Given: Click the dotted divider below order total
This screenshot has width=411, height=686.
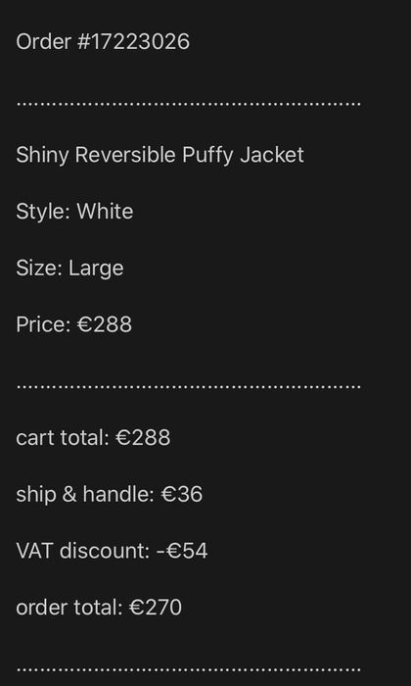Looking at the screenshot, I should (x=188, y=670).
